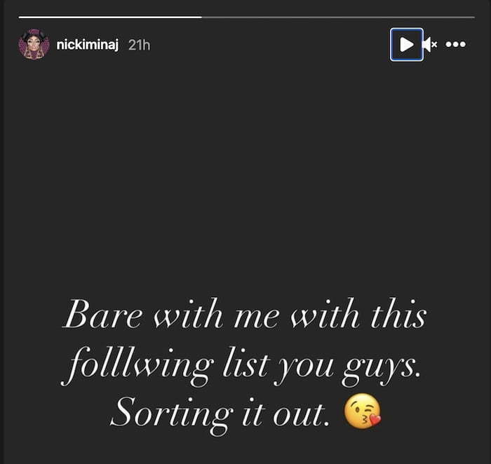
Task: Click the word "Bare" in story text
Action: 102,314
